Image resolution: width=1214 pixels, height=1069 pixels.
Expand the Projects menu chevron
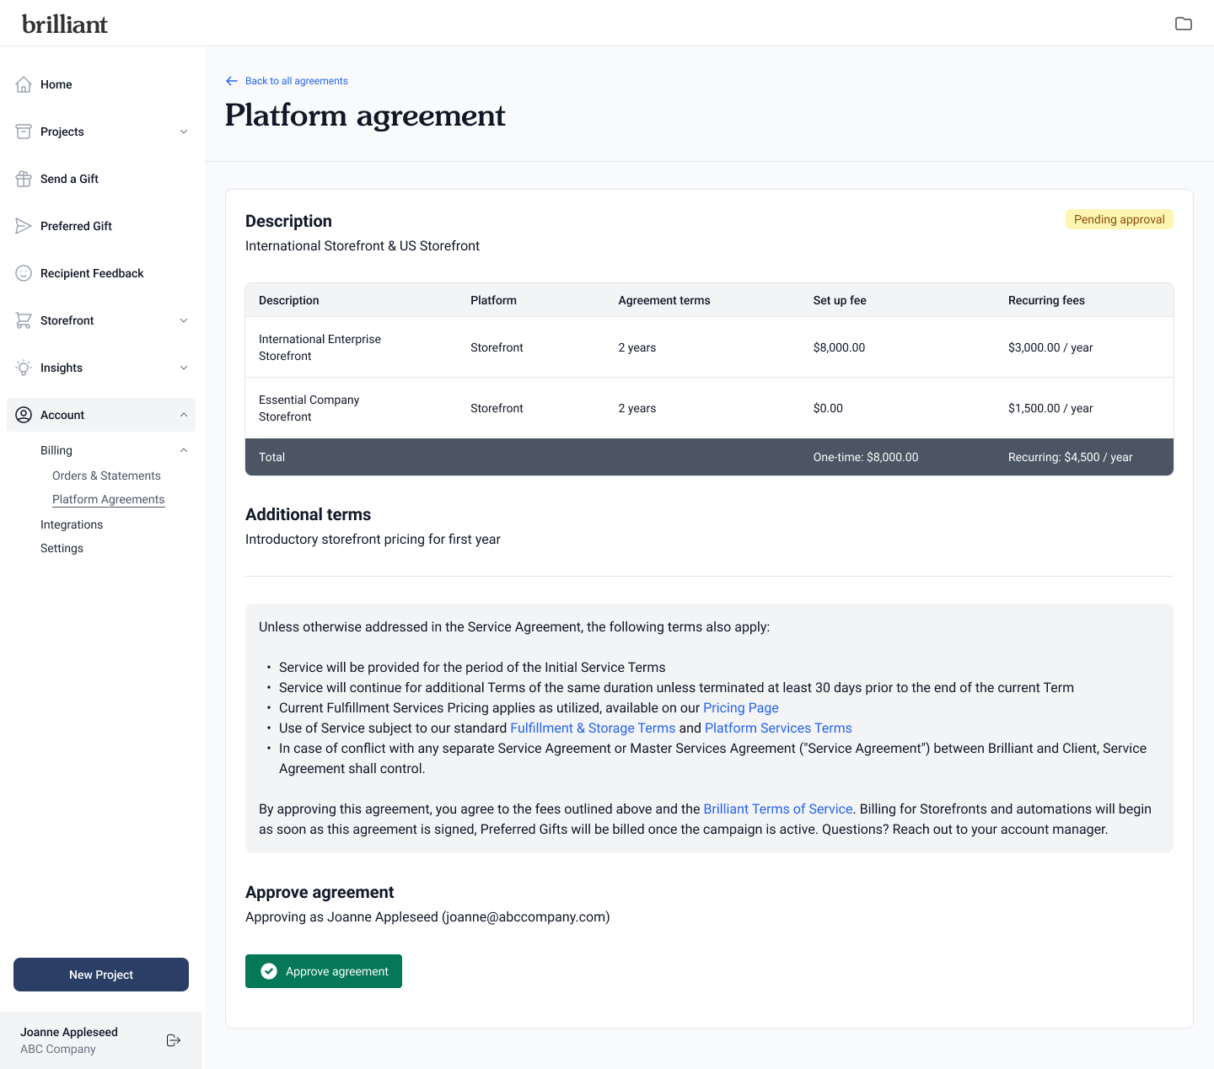184,132
